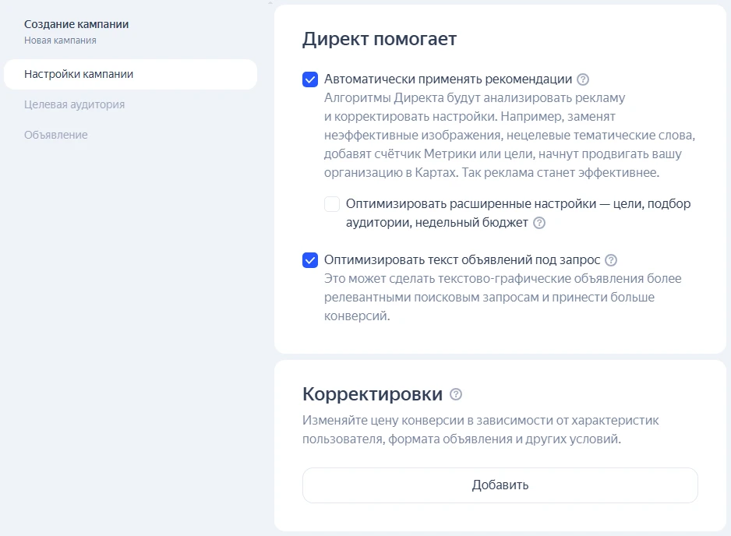Image resolution: width=731 pixels, height=536 pixels.
Task: Open the "Объявление" sidebar step
Action: [56, 135]
